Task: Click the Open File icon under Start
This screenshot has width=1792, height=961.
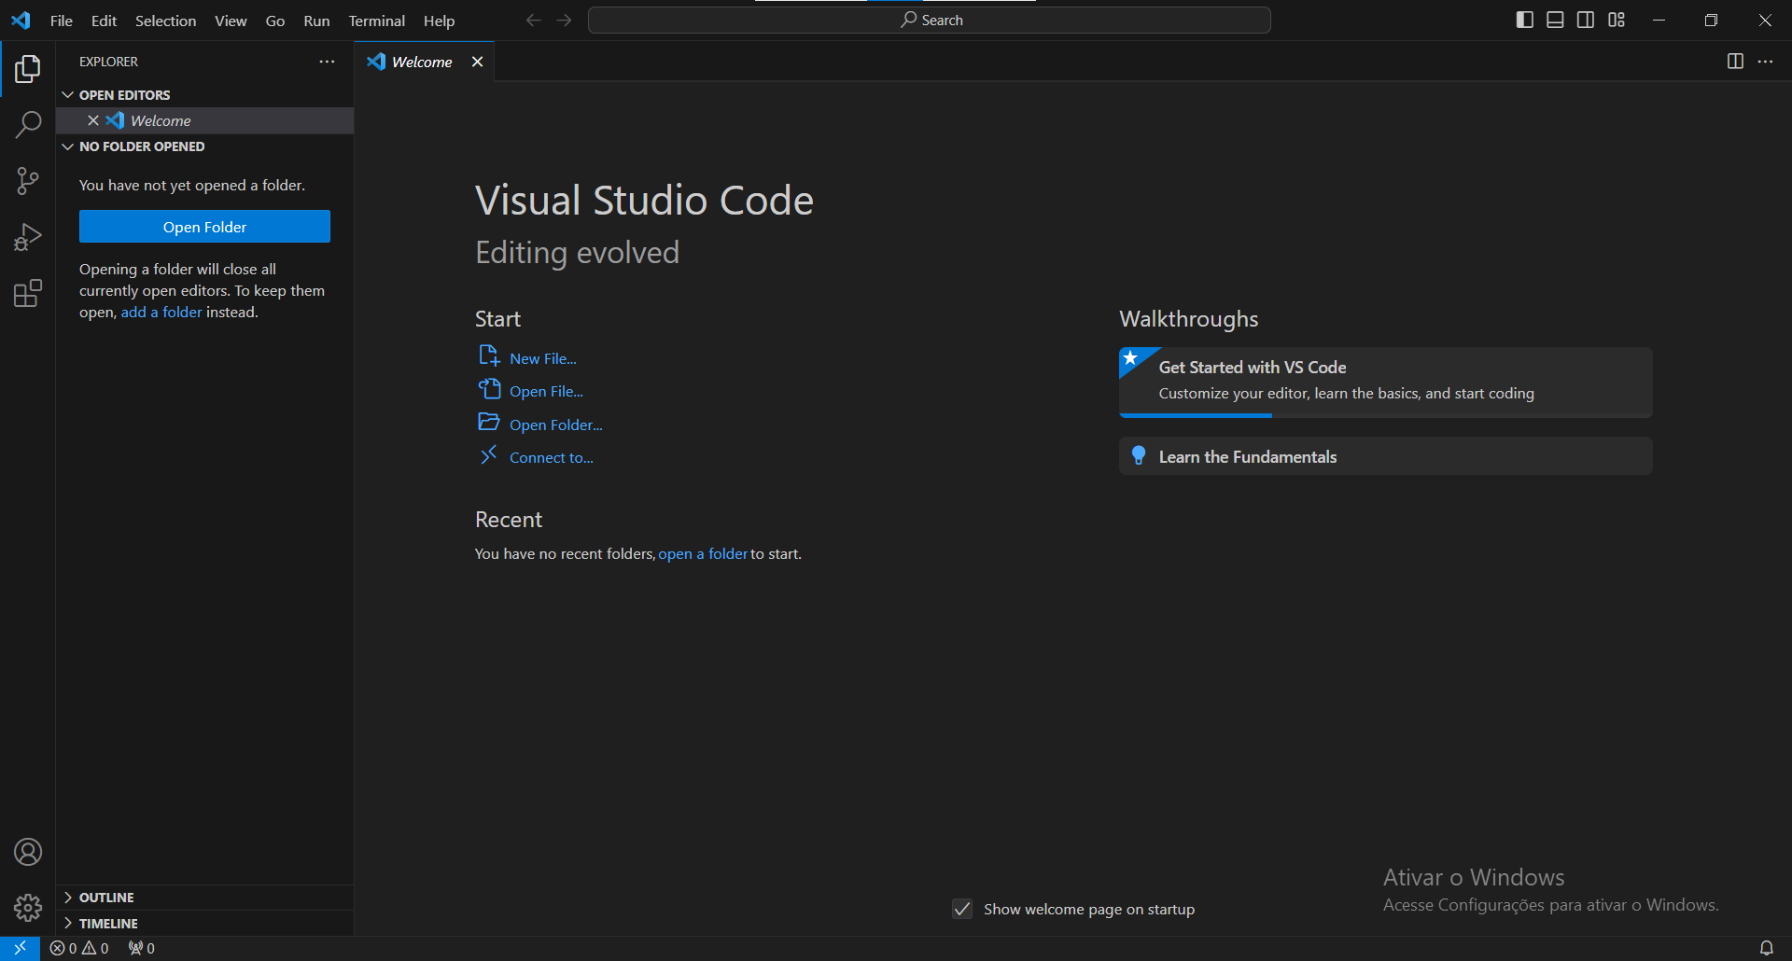Action: point(489,389)
